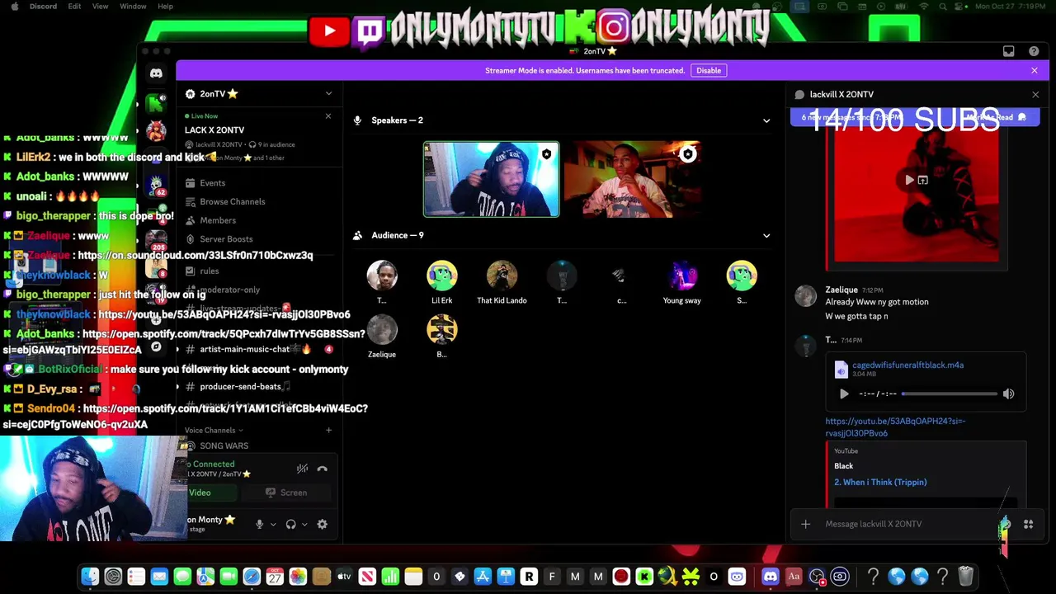Open Discord help question mark icon
The width and height of the screenshot is (1056, 594).
click(1034, 51)
